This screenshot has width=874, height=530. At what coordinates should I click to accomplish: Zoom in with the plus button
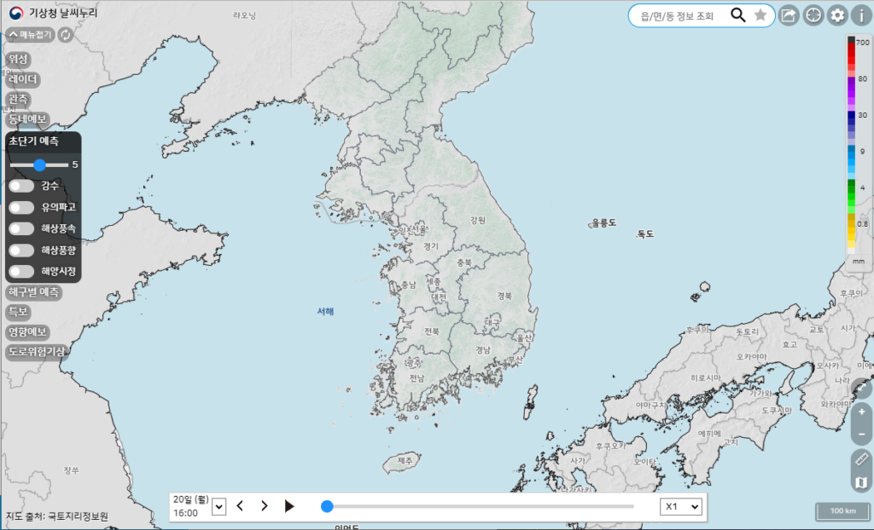click(x=861, y=412)
